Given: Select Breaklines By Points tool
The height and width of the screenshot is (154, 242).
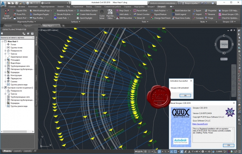Looking at the screenshot, I should coord(65,10).
